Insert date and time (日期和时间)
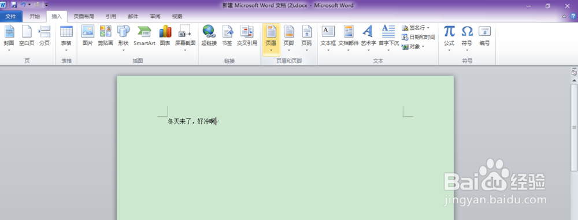 click(418, 37)
